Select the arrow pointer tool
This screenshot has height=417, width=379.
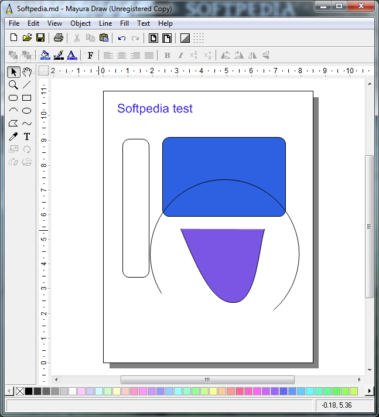point(13,72)
